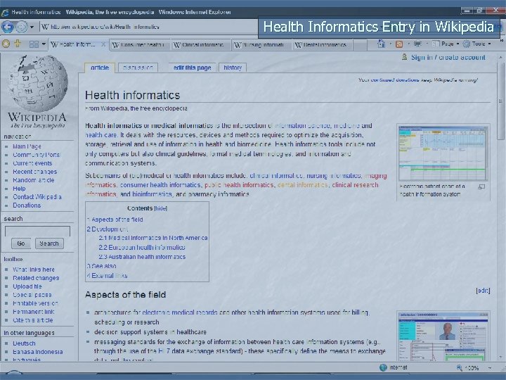Switch to Consumer health informatics browser tab

[x=139, y=45]
